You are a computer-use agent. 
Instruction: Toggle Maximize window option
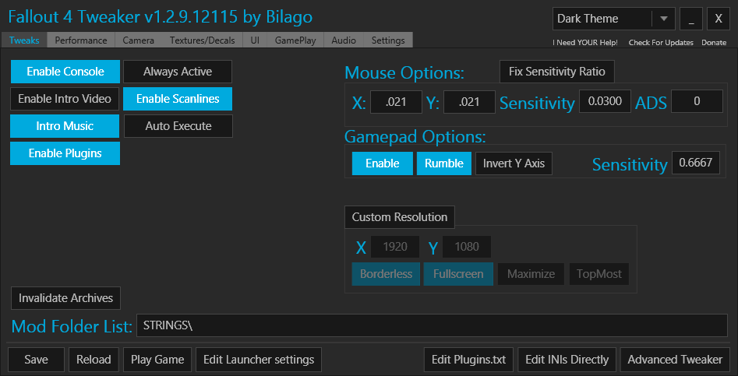(x=531, y=274)
